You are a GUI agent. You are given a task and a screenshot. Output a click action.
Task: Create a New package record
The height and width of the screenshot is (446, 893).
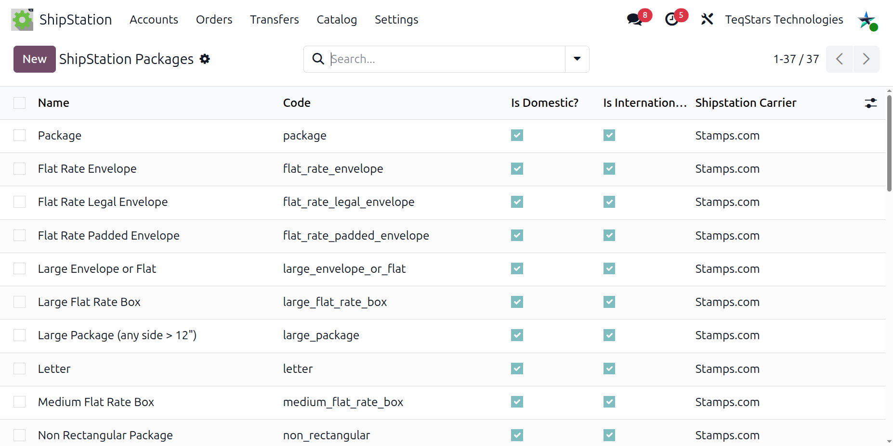click(35, 59)
